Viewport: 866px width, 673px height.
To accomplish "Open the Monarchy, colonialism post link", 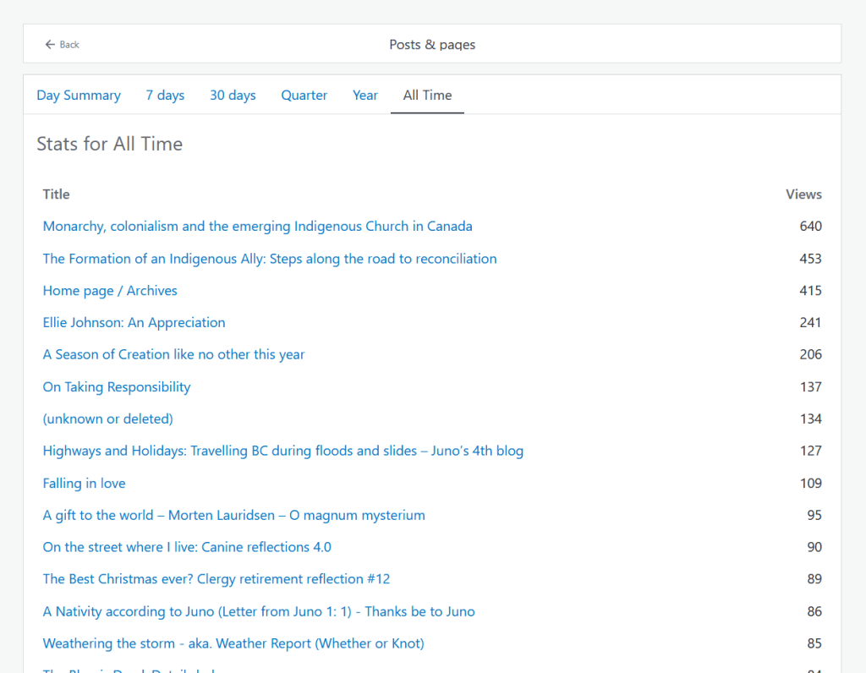I will pos(257,227).
